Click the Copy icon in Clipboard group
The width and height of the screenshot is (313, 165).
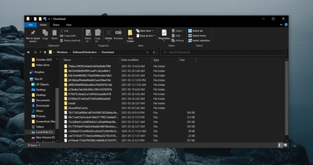click(x=45, y=33)
